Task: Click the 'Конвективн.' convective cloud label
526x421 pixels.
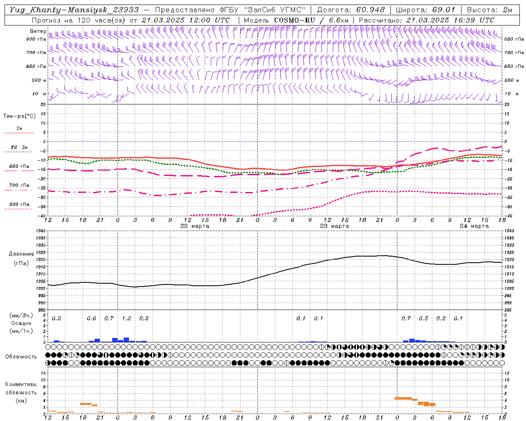Action: (21, 384)
